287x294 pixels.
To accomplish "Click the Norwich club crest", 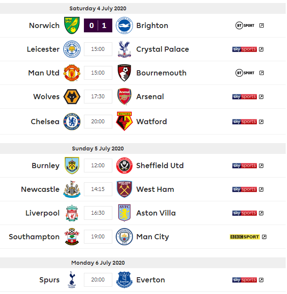I will click(x=71, y=25).
